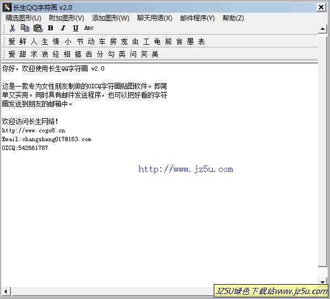Click the changsheng017@163.com email text
Viewport: 330px width, 299px height.
point(57,139)
